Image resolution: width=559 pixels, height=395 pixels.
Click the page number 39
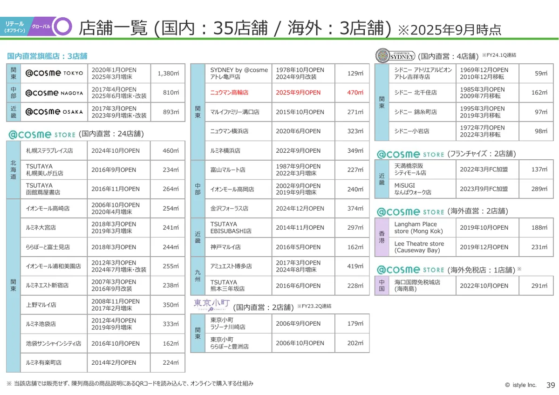(550, 385)
